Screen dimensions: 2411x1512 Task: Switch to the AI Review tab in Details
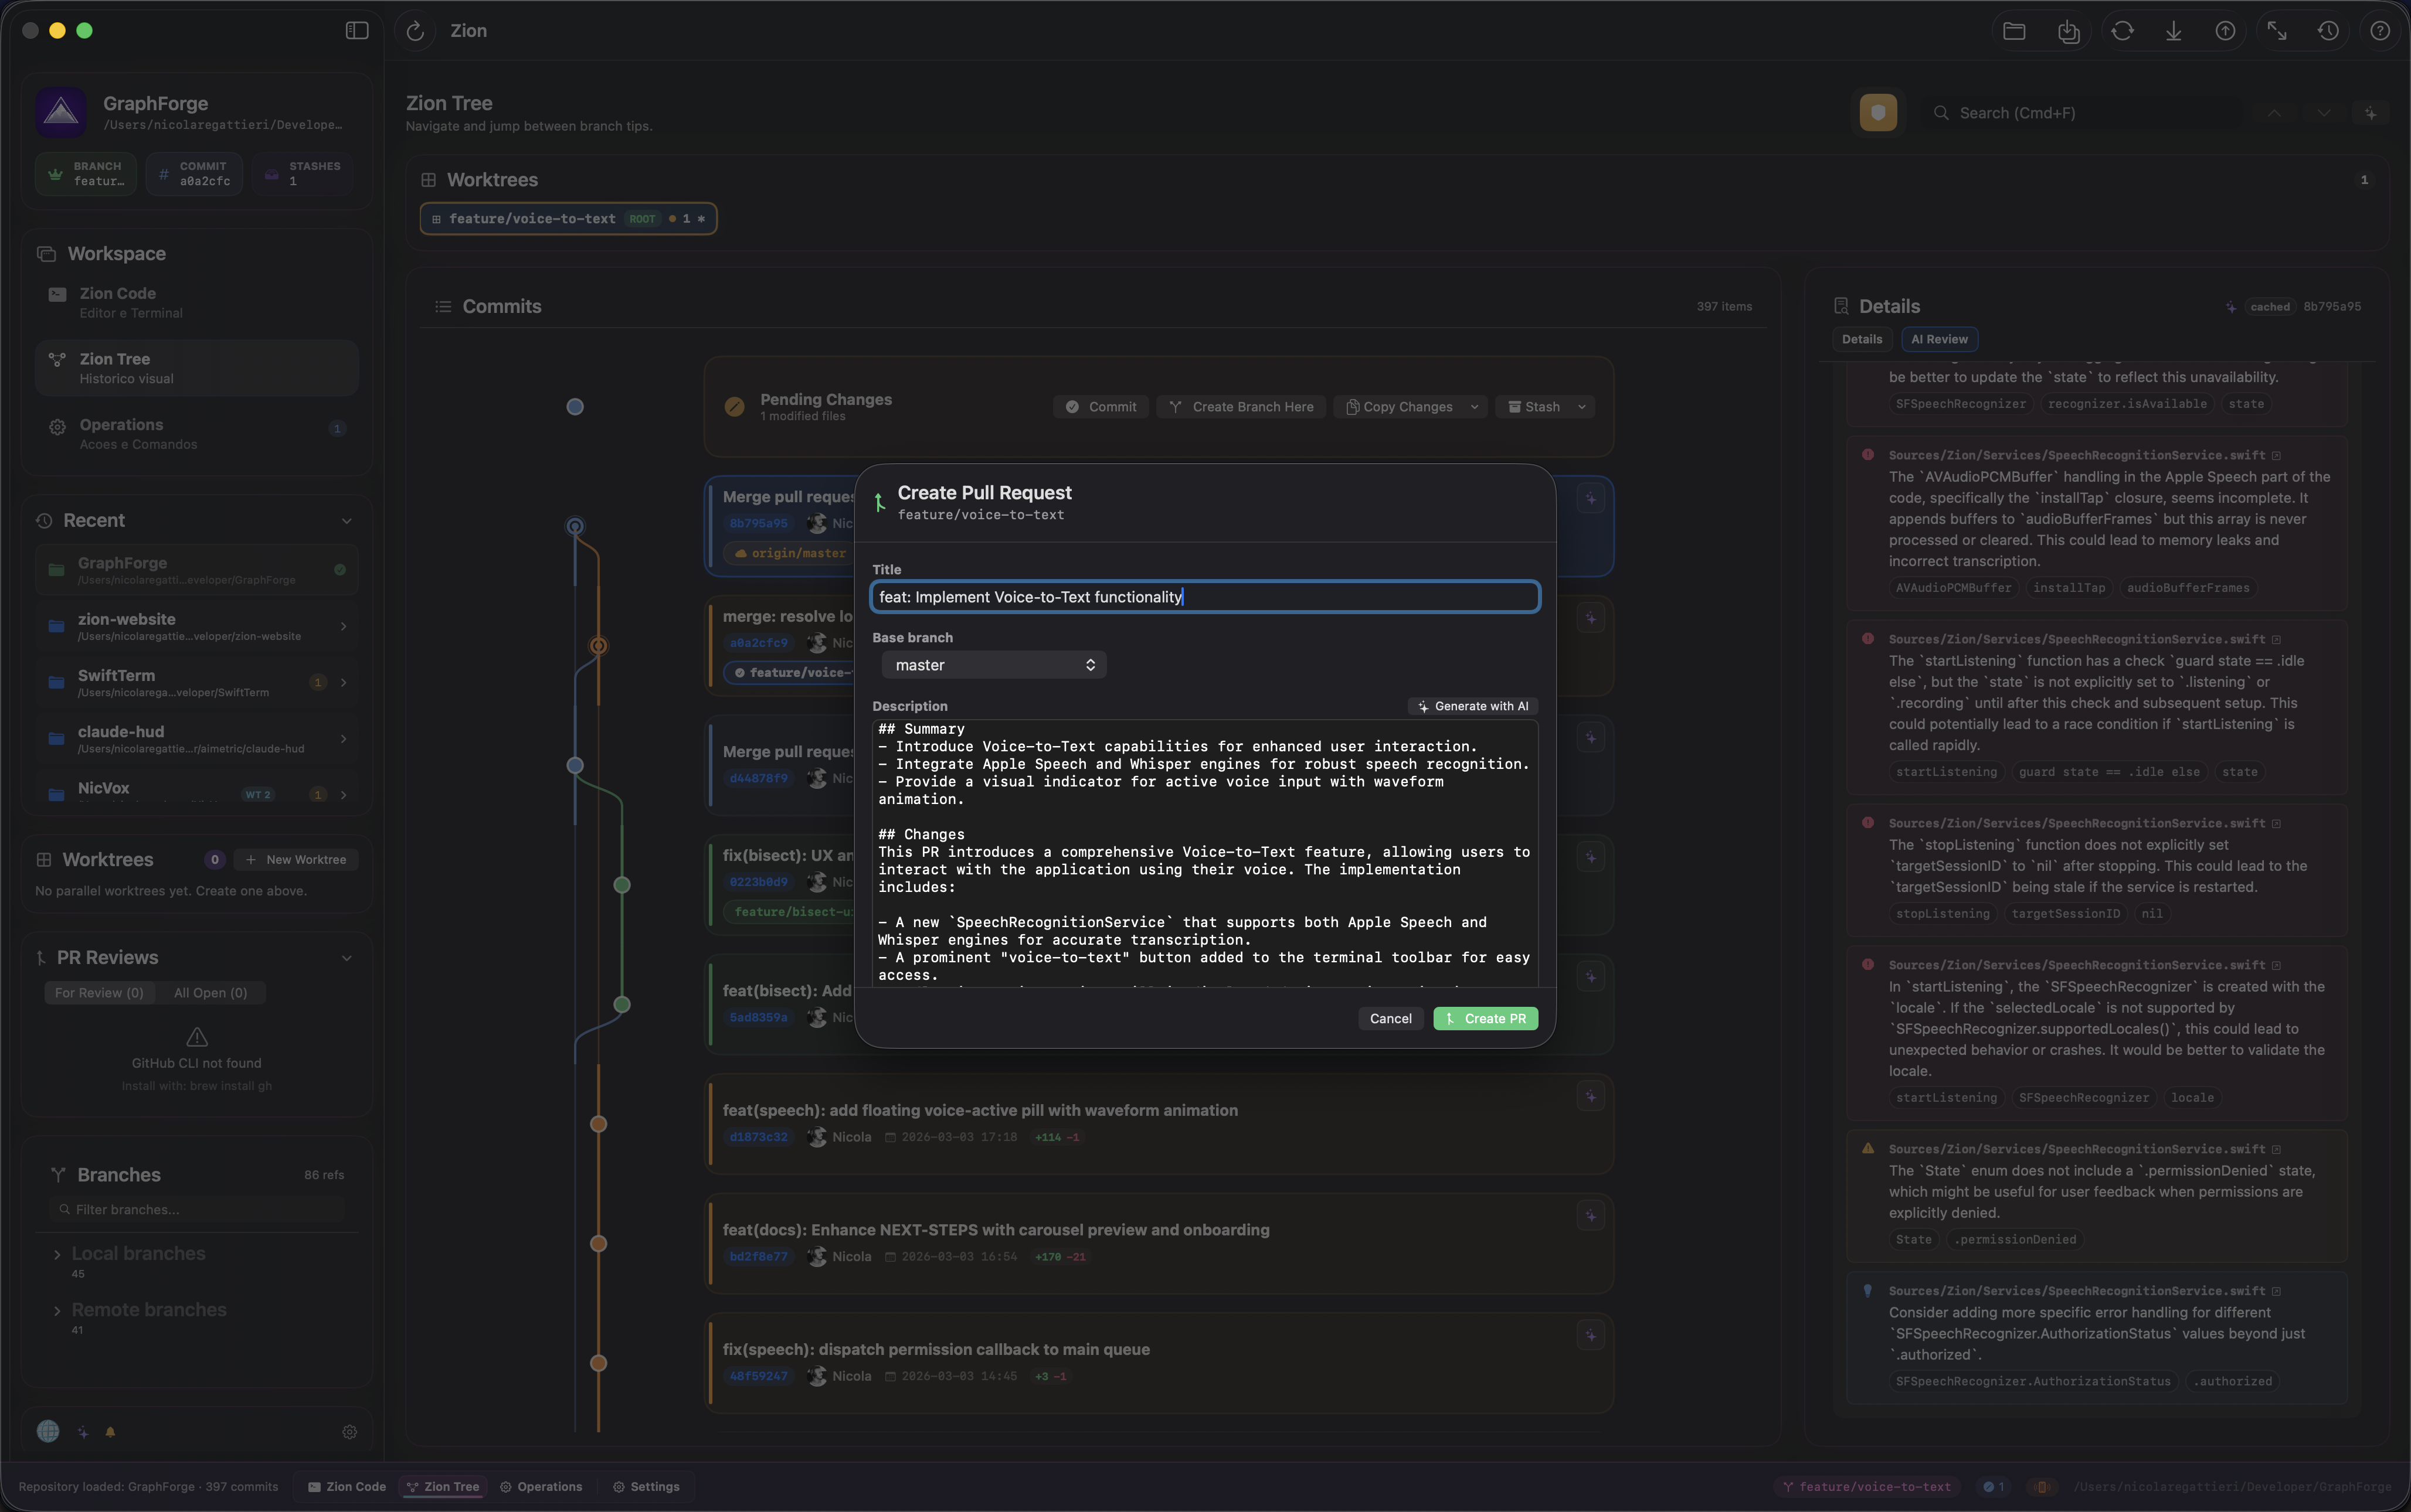point(1938,339)
